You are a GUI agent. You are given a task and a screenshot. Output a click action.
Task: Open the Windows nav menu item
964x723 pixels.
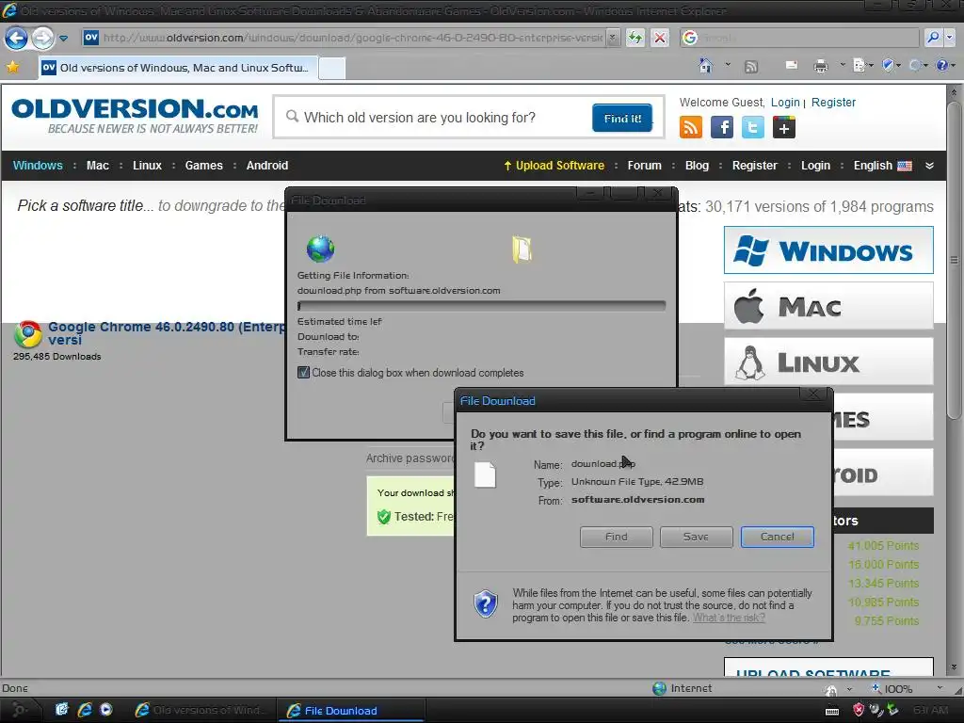[38, 166]
